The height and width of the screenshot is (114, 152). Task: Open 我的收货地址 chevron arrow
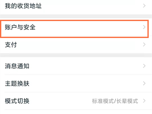pyautogui.click(x=144, y=6)
